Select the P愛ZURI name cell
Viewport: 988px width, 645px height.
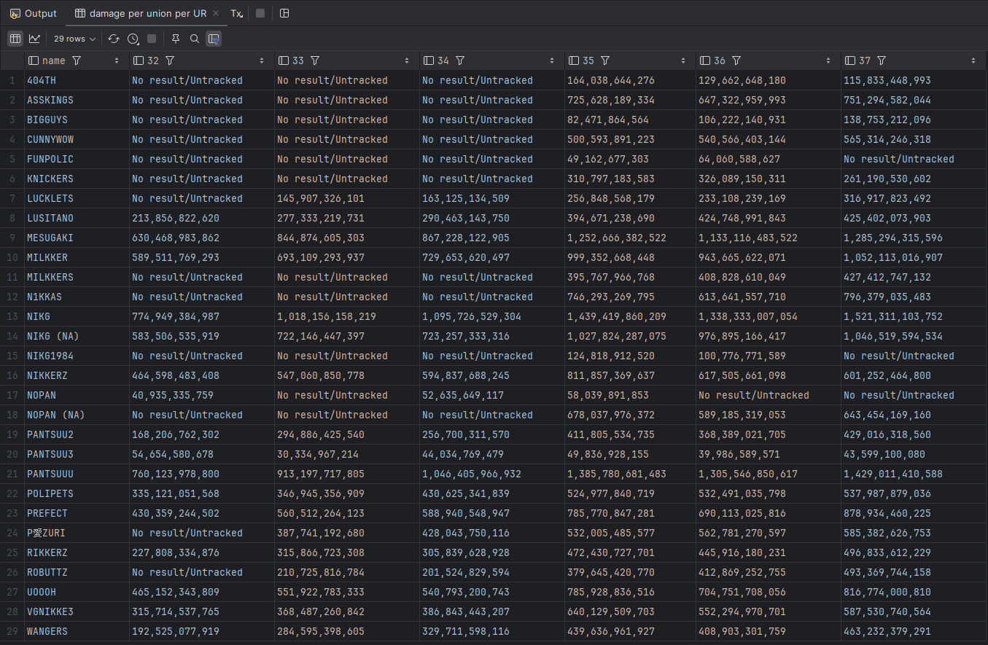tap(77, 533)
